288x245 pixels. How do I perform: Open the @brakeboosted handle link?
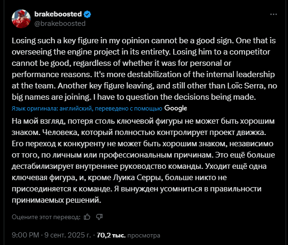coord(60,24)
